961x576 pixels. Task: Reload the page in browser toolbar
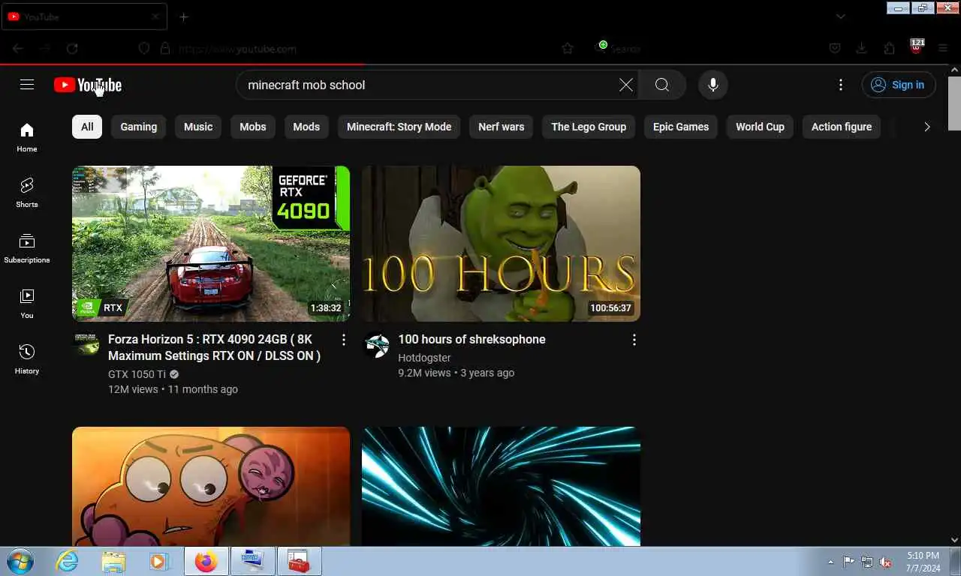(x=72, y=49)
